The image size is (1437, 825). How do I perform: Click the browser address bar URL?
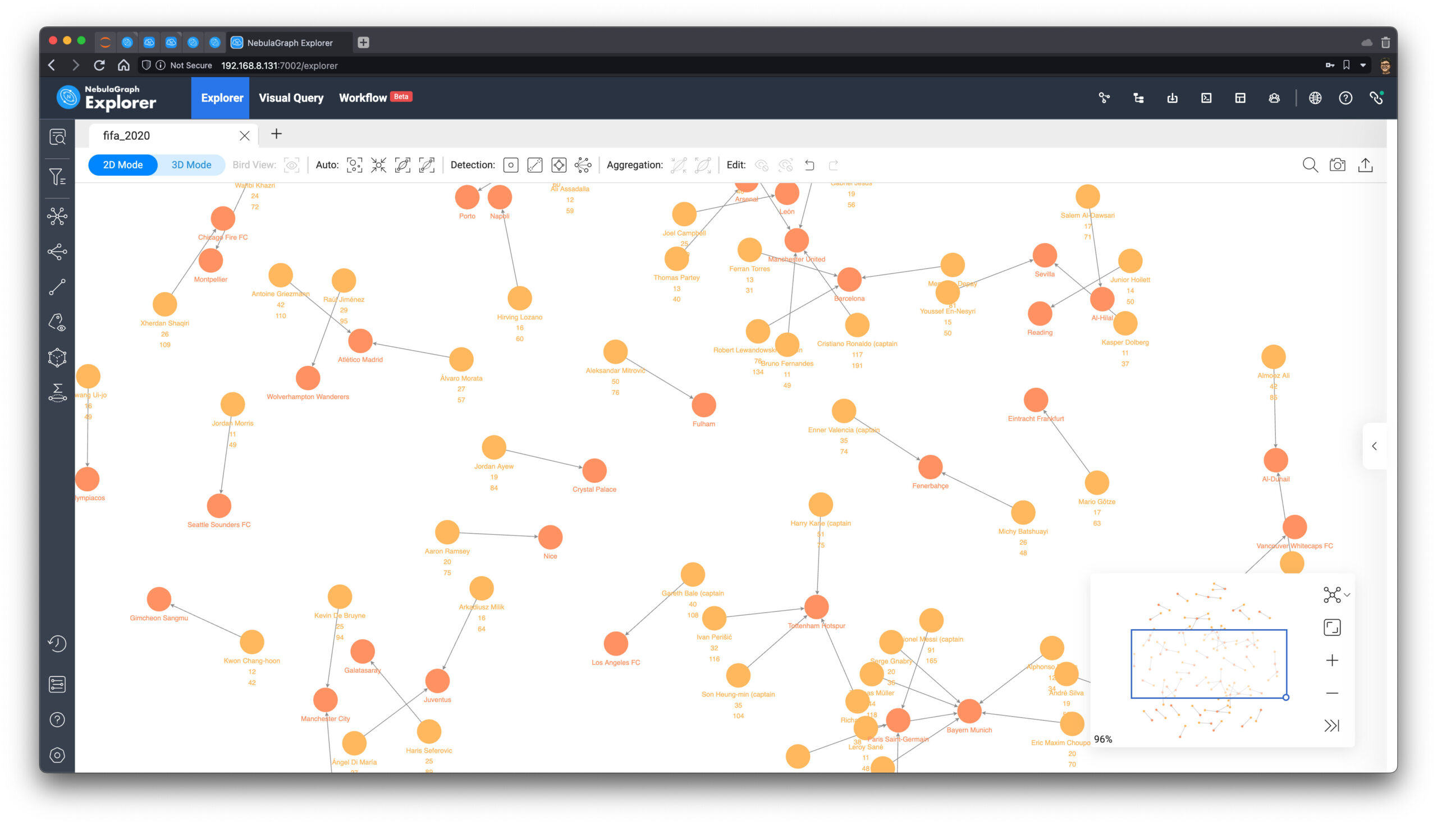tap(279, 66)
